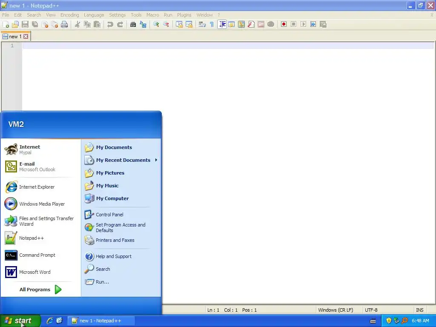The width and height of the screenshot is (436, 327).
Task: Open My Documents from Start menu
Action: pos(121,147)
